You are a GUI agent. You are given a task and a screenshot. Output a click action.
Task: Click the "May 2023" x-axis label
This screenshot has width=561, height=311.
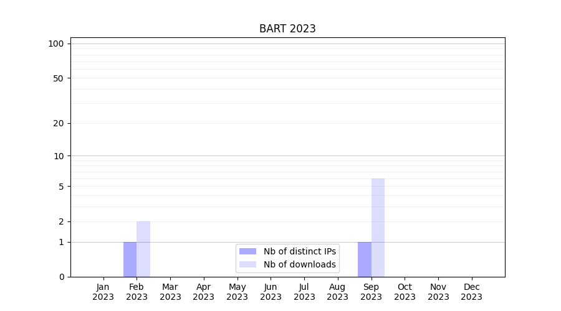[237, 292]
